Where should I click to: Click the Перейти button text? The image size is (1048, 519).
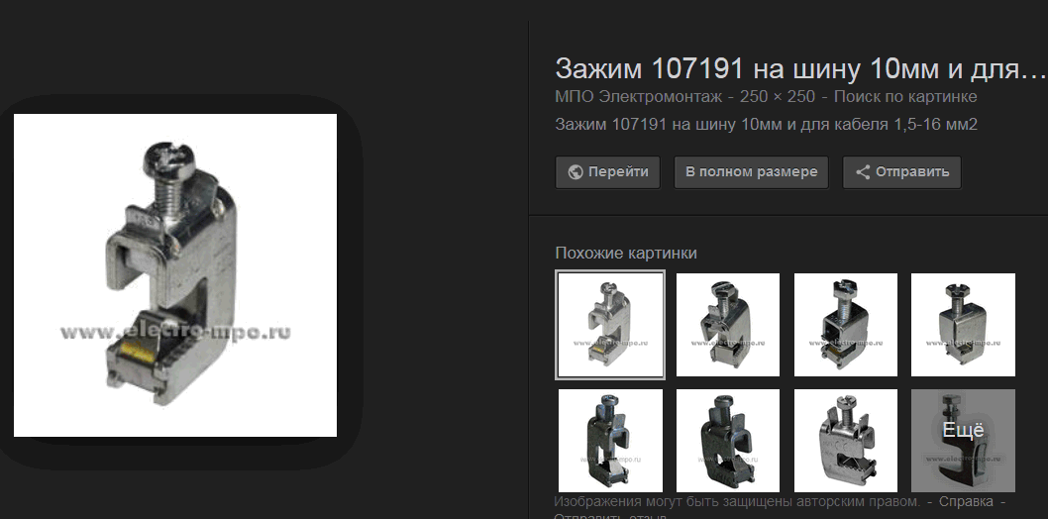(618, 172)
